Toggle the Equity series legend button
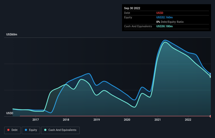The image size is (215, 138). (x=31, y=130)
